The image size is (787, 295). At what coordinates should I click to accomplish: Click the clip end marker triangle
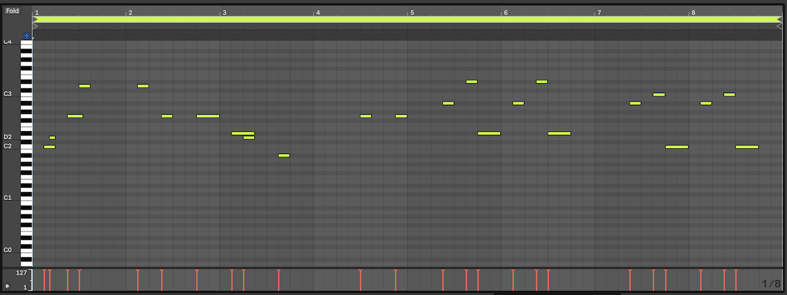[778, 26]
